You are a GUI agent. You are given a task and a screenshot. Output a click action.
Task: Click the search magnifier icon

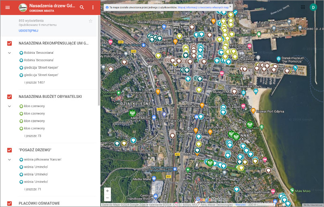pyautogui.click(x=82, y=7)
